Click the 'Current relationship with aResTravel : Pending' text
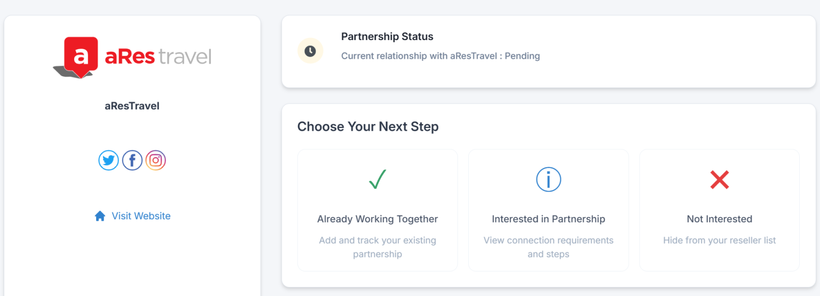The width and height of the screenshot is (820, 296). click(x=440, y=56)
